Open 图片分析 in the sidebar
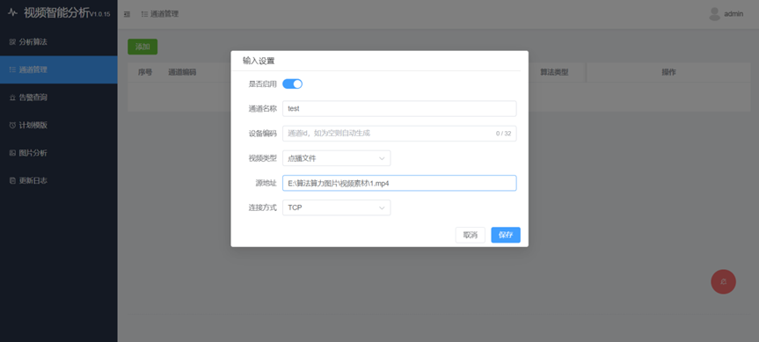The width and height of the screenshot is (759, 342). point(59,153)
